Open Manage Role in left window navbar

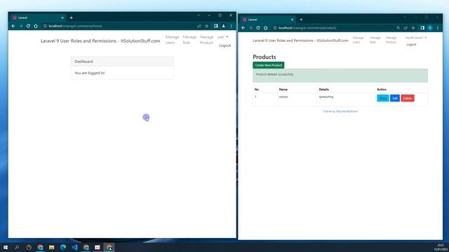189,40
